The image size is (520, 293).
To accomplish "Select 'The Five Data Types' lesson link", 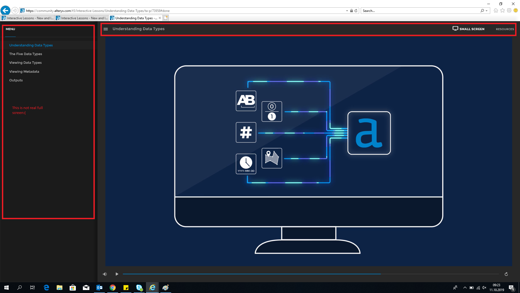I will [26, 54].
